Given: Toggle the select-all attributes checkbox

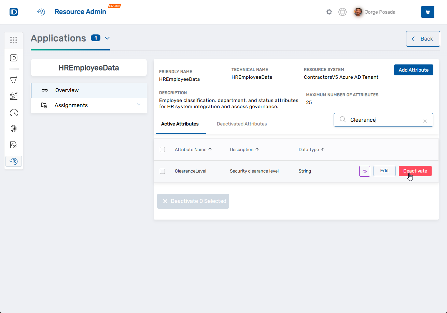Looking at the screenshot, I should [163, 149].
